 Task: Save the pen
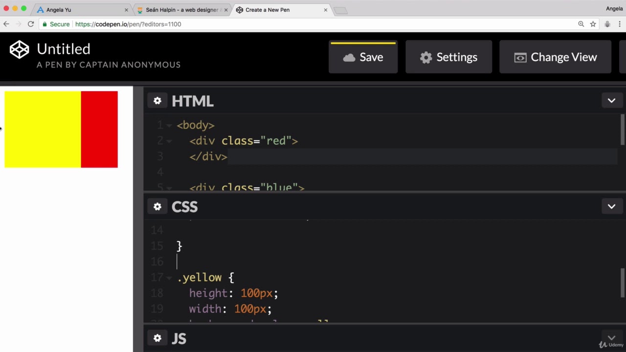(363, 57)
